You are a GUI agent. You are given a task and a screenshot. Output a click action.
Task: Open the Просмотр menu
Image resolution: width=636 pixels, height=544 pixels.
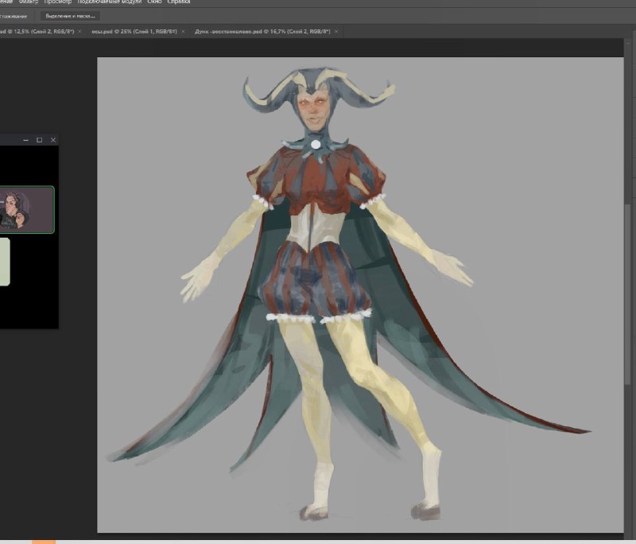57,2
